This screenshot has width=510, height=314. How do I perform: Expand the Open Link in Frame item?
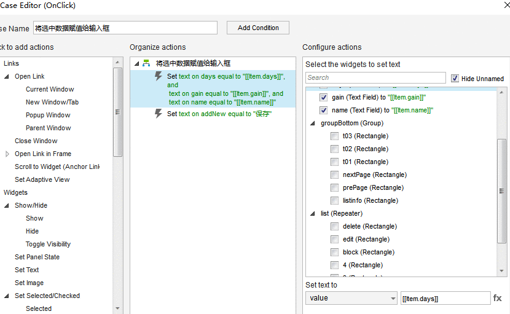7,154
